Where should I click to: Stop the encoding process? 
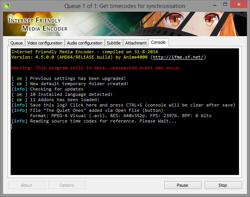[223, 185]
